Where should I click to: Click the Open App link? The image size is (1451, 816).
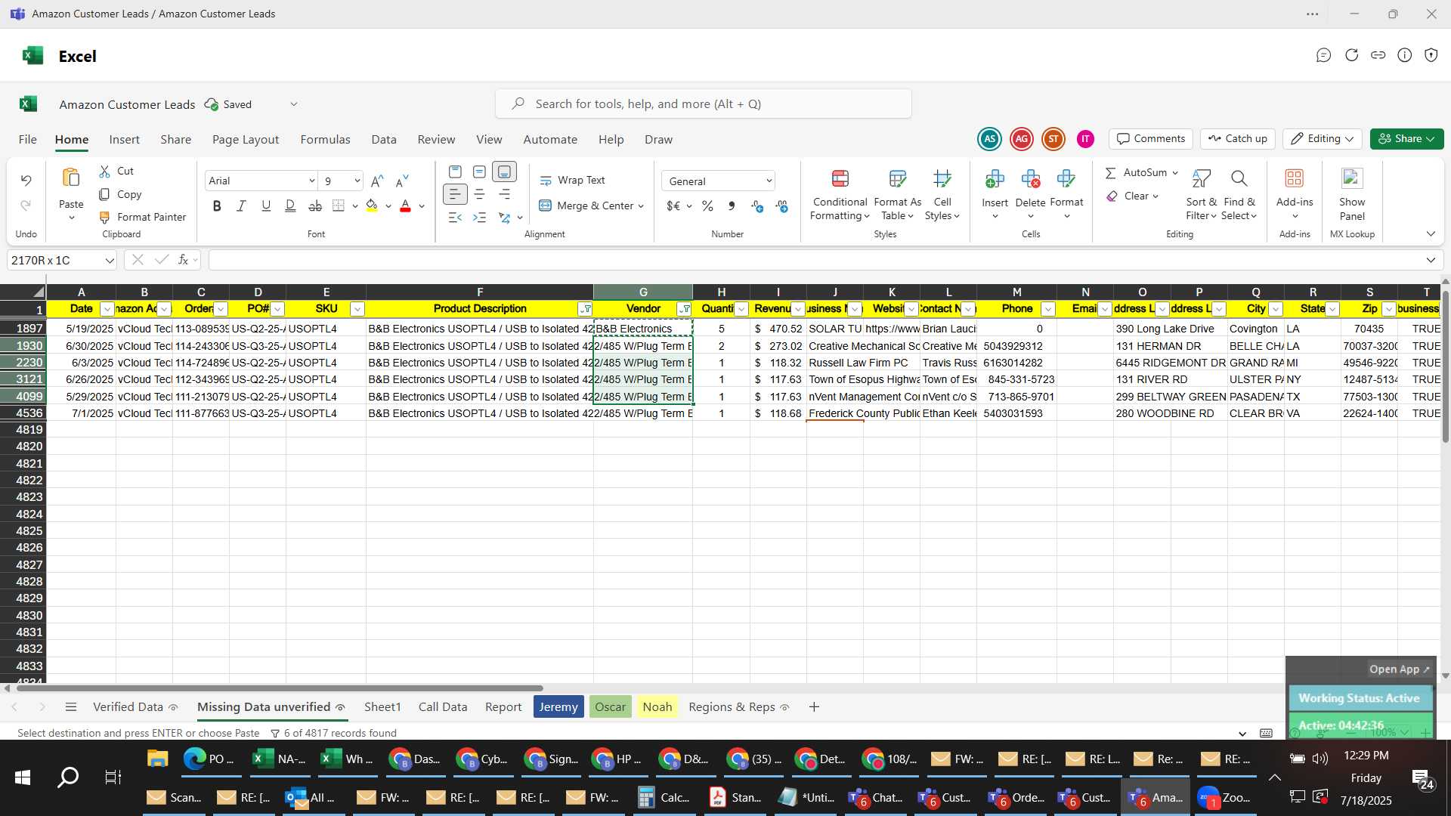pyautogui.click(x=1399, y=669)
